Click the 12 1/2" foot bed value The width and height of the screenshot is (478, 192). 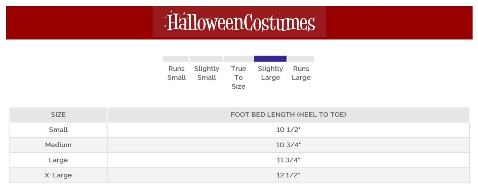(x=288, y=175)
